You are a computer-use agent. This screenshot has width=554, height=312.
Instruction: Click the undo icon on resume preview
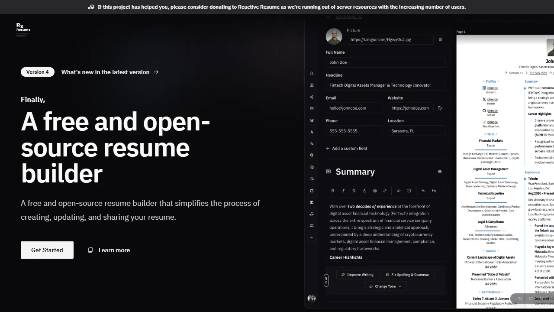pyautogui.click(x=520, y=299)
